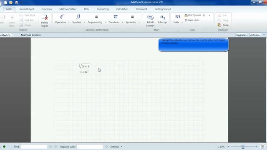The height and width of the screenshot is (150, 267).
Task: Expand the Symbols dropdown arrow
Action: (x=84, y=22)
